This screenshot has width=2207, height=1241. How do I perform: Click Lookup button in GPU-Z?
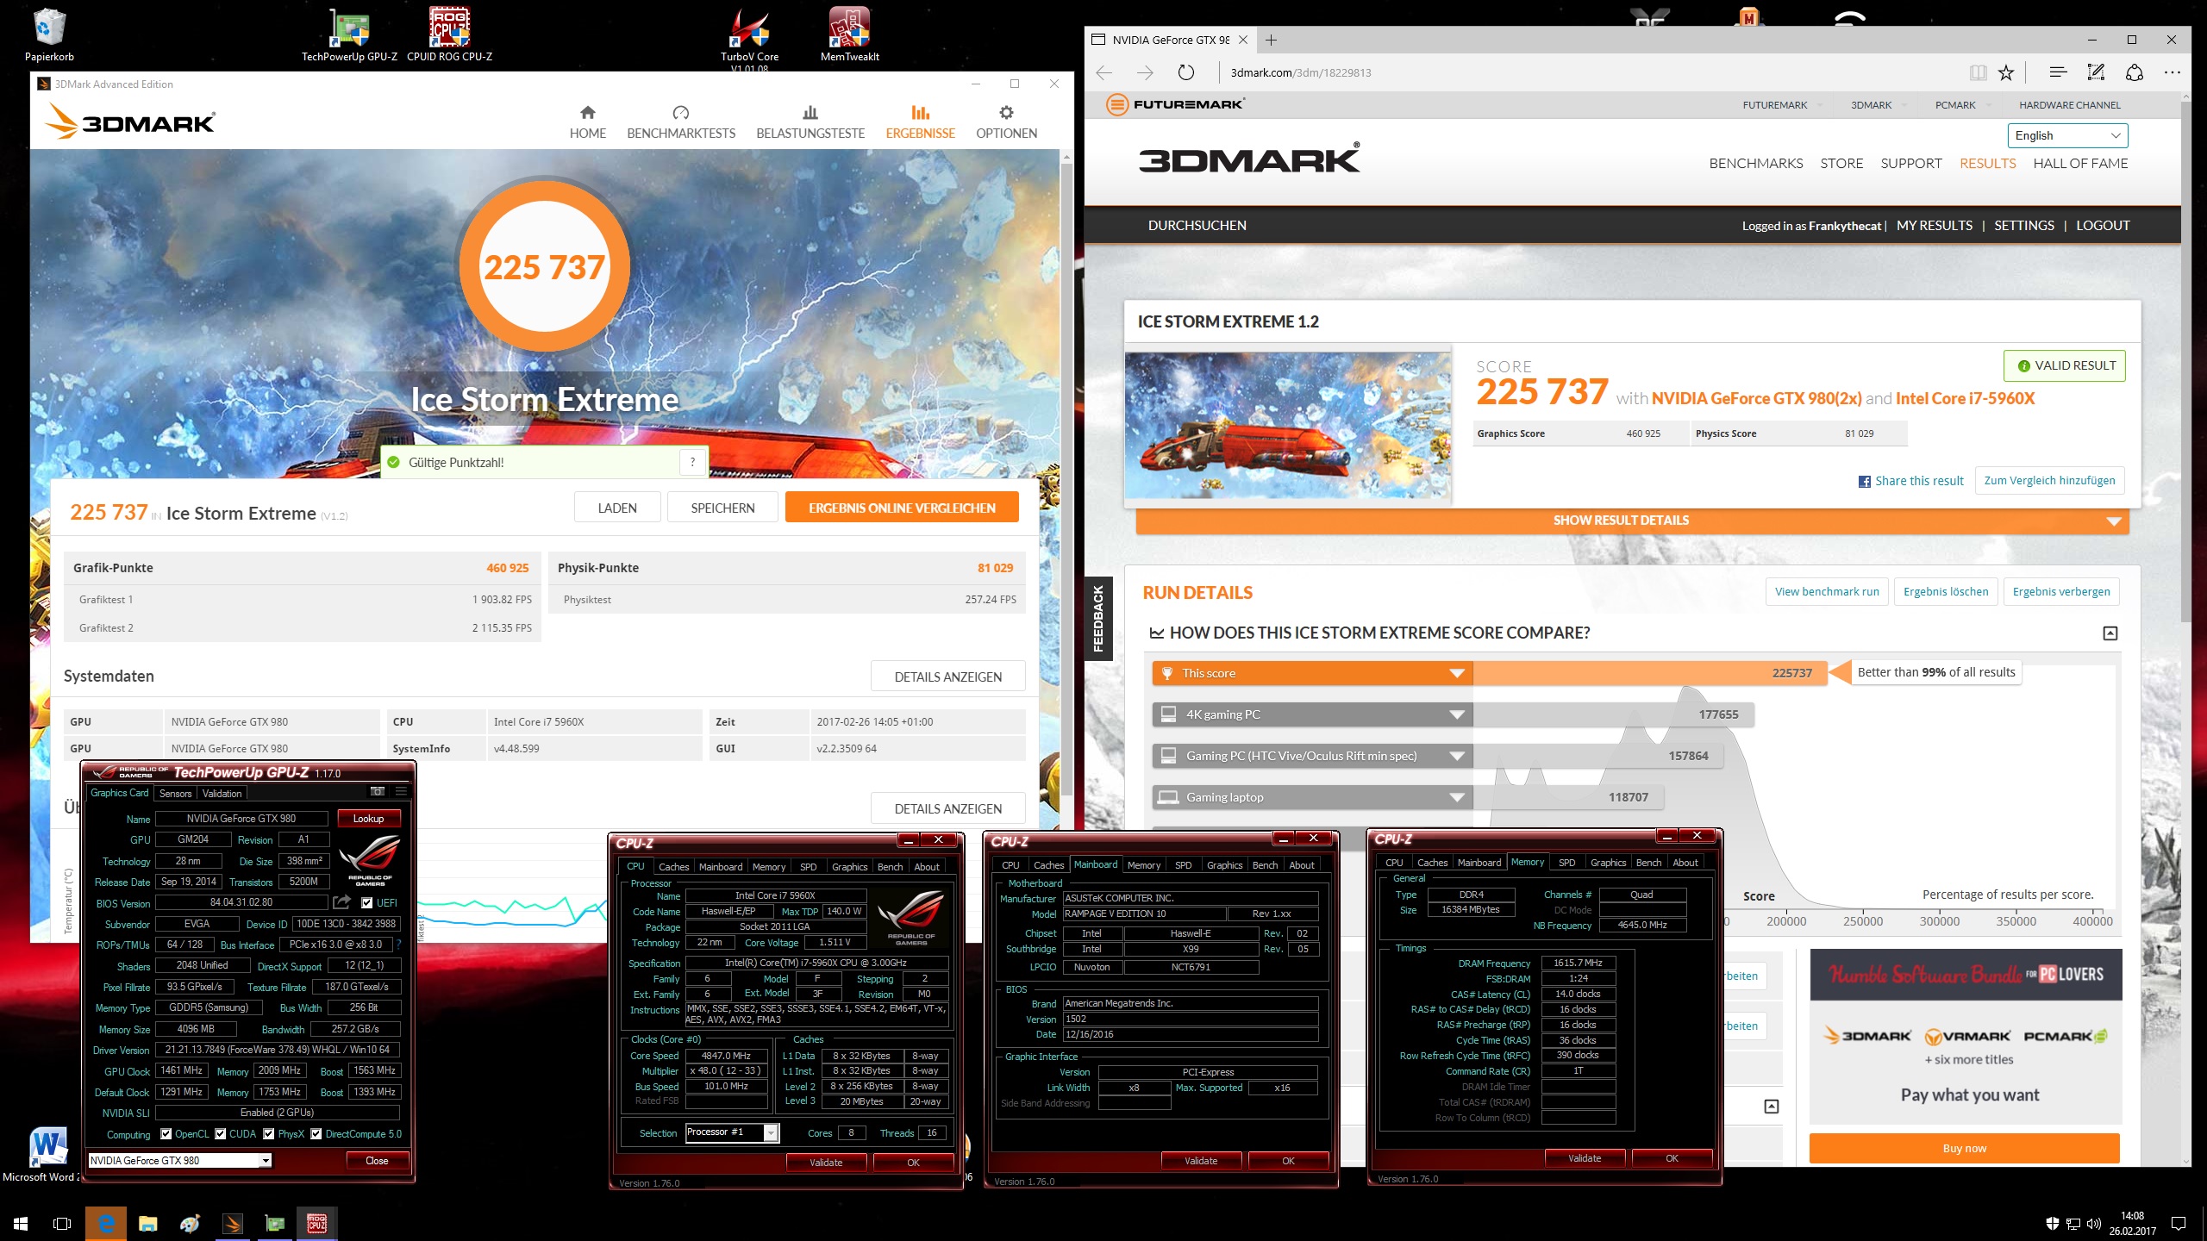coord(368,818)
